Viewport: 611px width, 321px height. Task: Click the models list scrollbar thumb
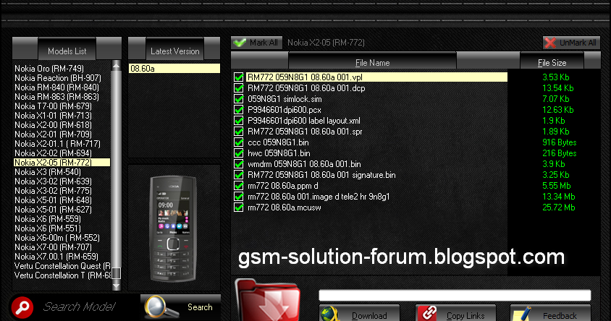pos(116,273)
